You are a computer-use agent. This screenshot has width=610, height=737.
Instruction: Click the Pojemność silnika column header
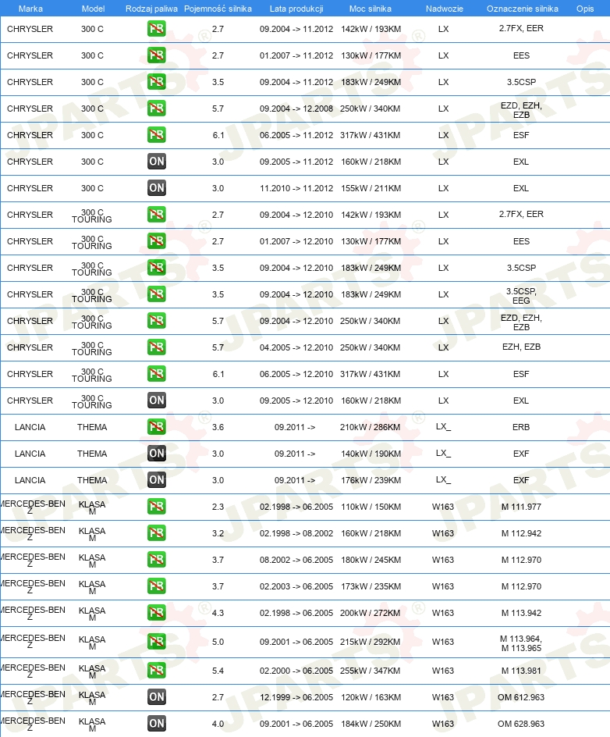[x=218, y=9]
